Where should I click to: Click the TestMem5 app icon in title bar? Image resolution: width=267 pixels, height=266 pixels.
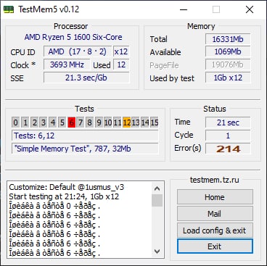click(9, 9)
